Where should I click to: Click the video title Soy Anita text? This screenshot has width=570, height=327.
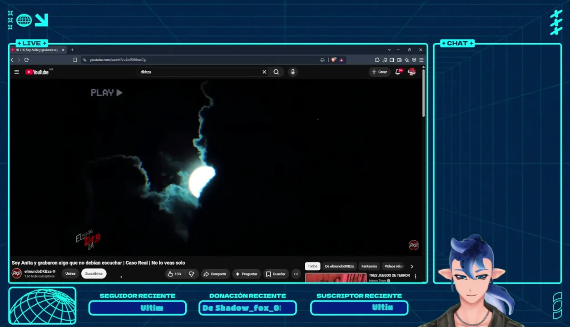(x=98, y=263)
